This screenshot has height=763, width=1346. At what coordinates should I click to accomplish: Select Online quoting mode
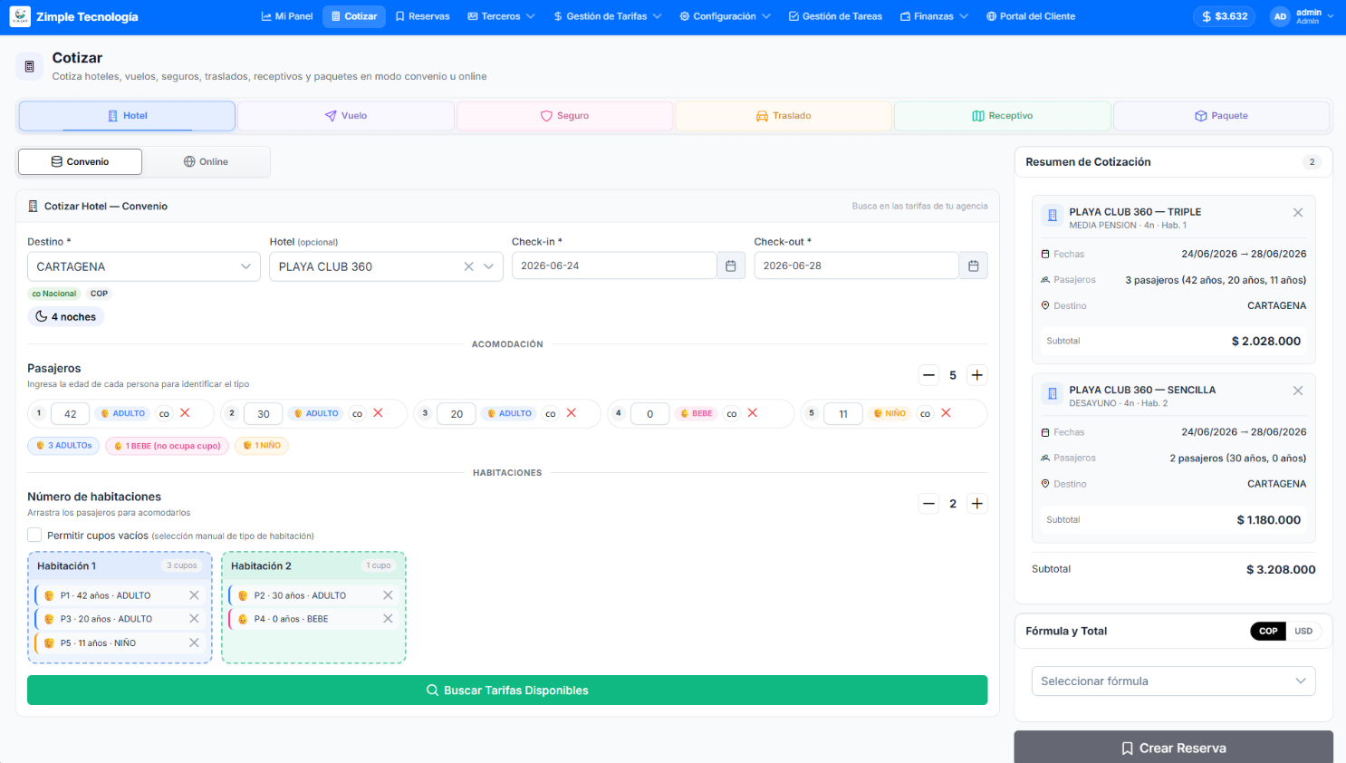coord(206,162)
